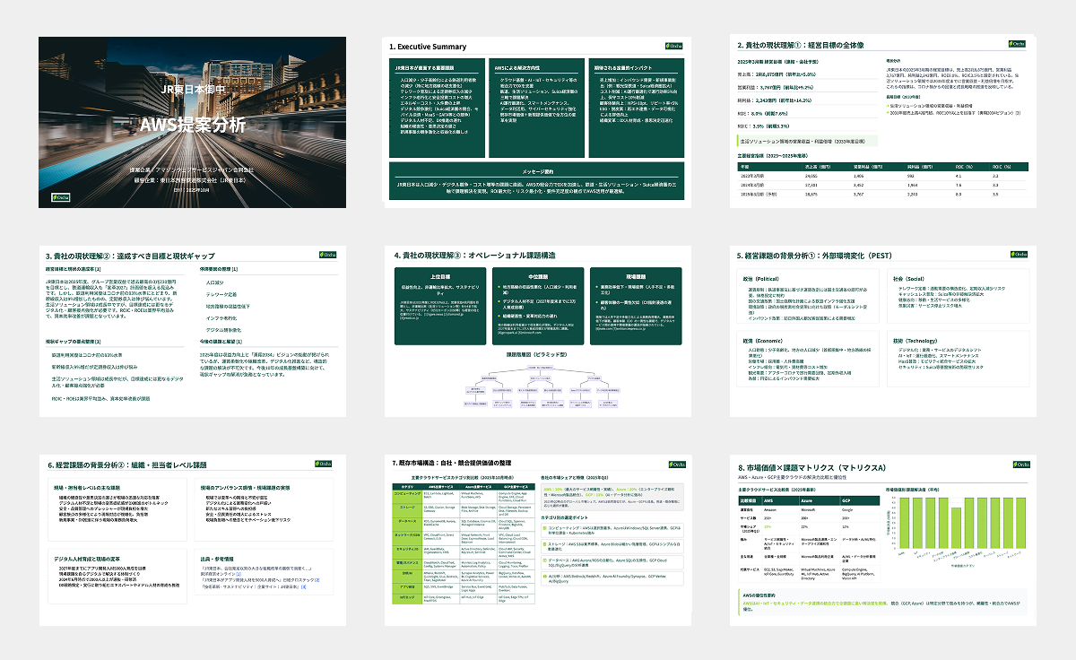Viewport: 1076px width, 660px height.
Task: Click the ストレージ row in slide 7 table
Action: tap(465, 511)
